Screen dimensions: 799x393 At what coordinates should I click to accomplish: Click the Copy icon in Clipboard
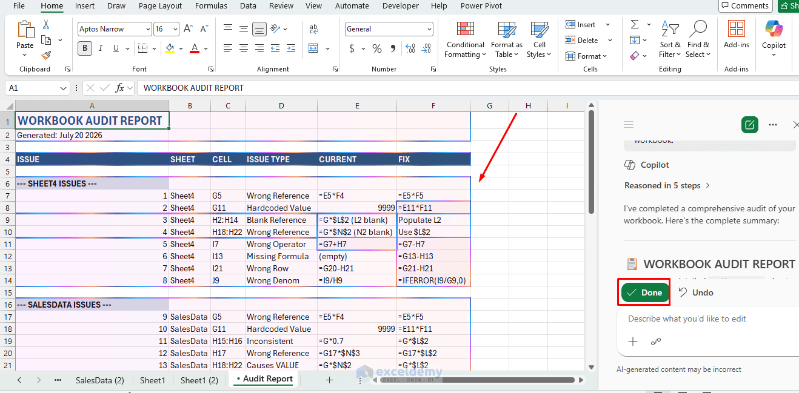[46, 40]
